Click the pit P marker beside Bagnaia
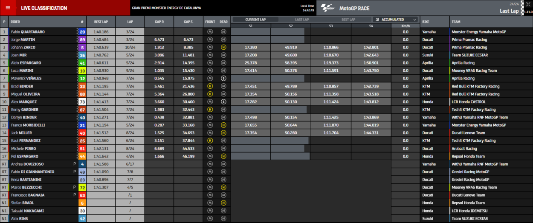 [75, 195]
